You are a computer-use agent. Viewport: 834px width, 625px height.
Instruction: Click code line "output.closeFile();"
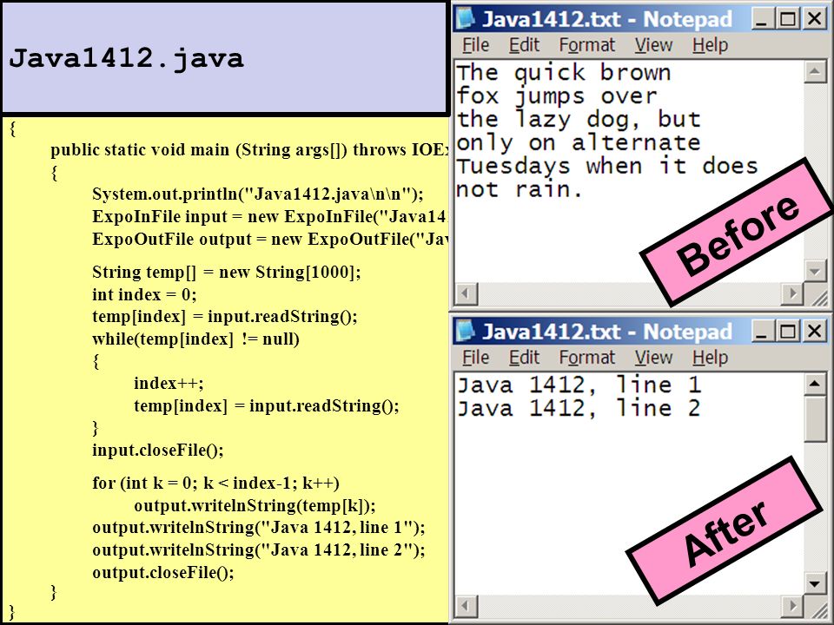pyautogui.click(x=162, y=572)
